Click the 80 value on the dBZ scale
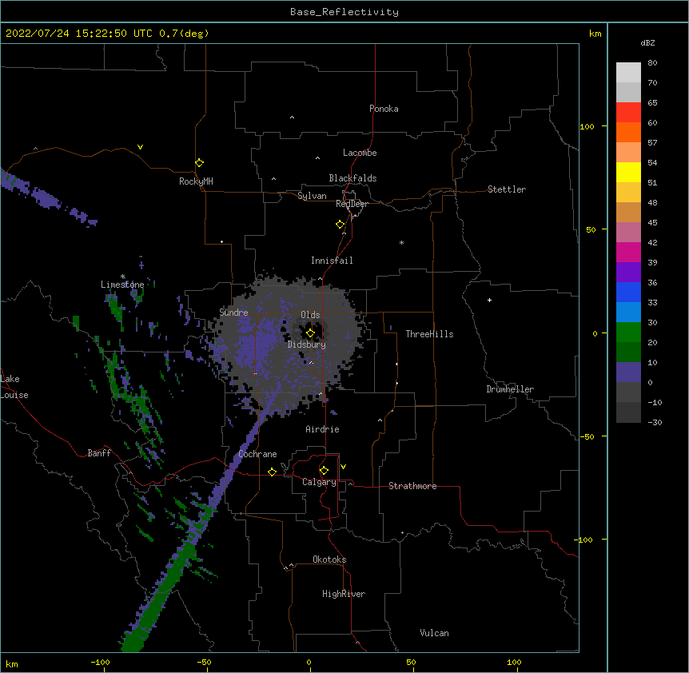 652,63
